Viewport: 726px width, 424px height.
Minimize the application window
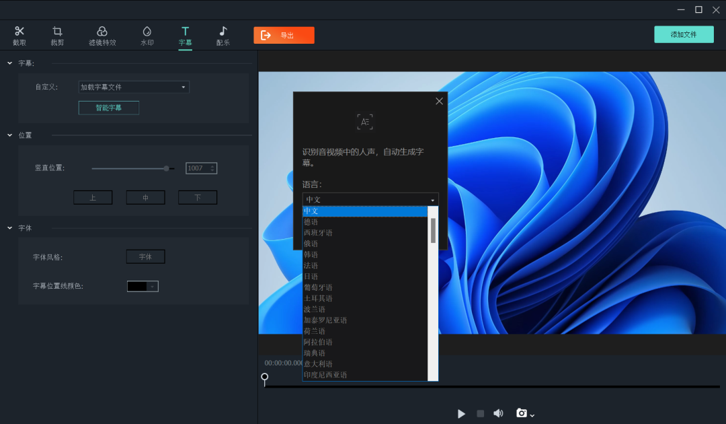681,9
